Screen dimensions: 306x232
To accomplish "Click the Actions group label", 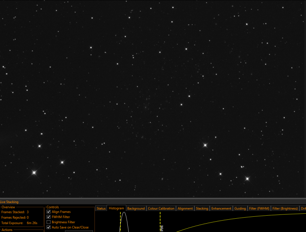I will [7, 230].
